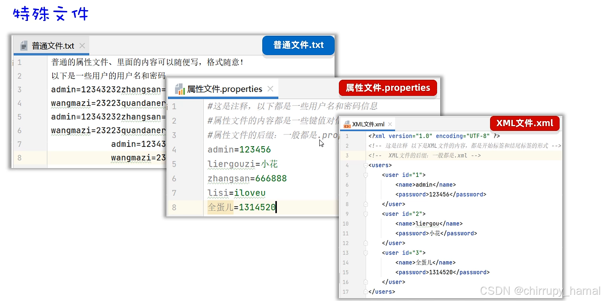
Task: Click line number 1 in the 普通文件.txt gutter
Action: pos(19,62)
